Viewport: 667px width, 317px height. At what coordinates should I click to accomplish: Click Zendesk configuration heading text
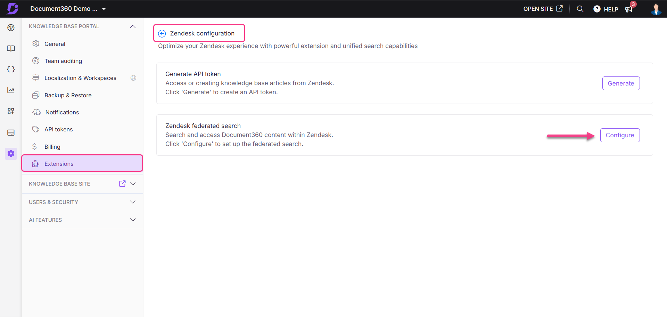click(202, 33)
